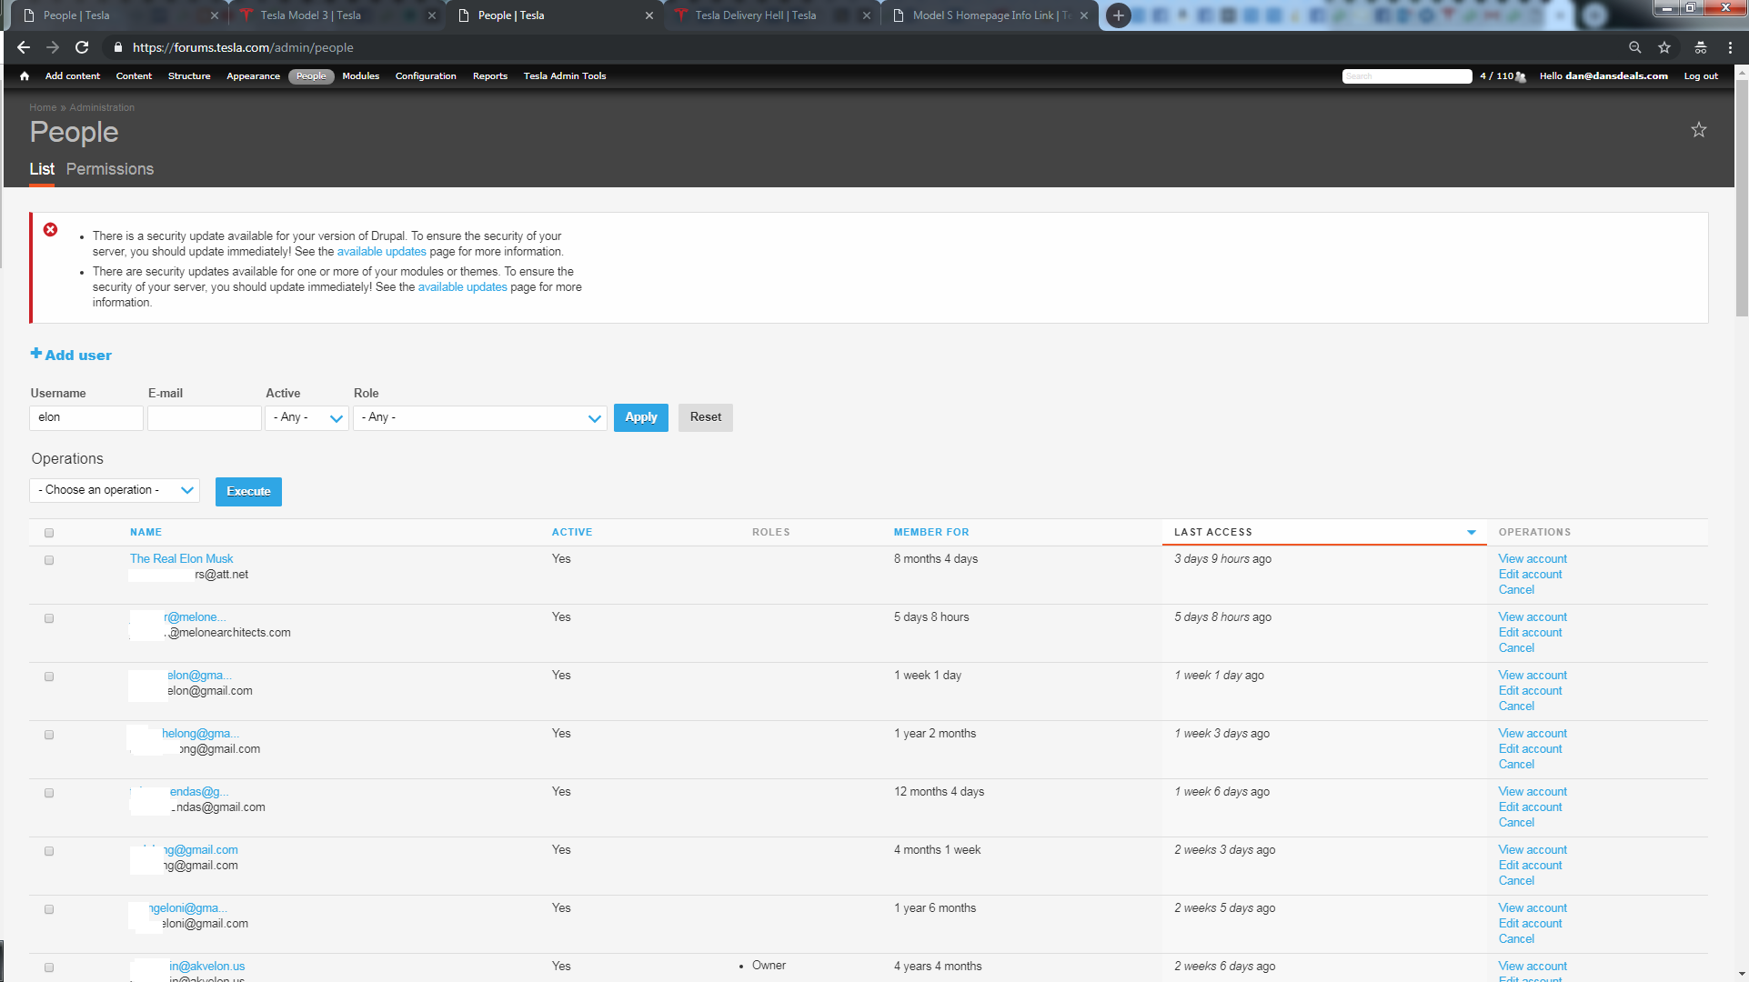Sort the table by Active column
This screenshot has height=982, width=1749.
pos(572,533)
